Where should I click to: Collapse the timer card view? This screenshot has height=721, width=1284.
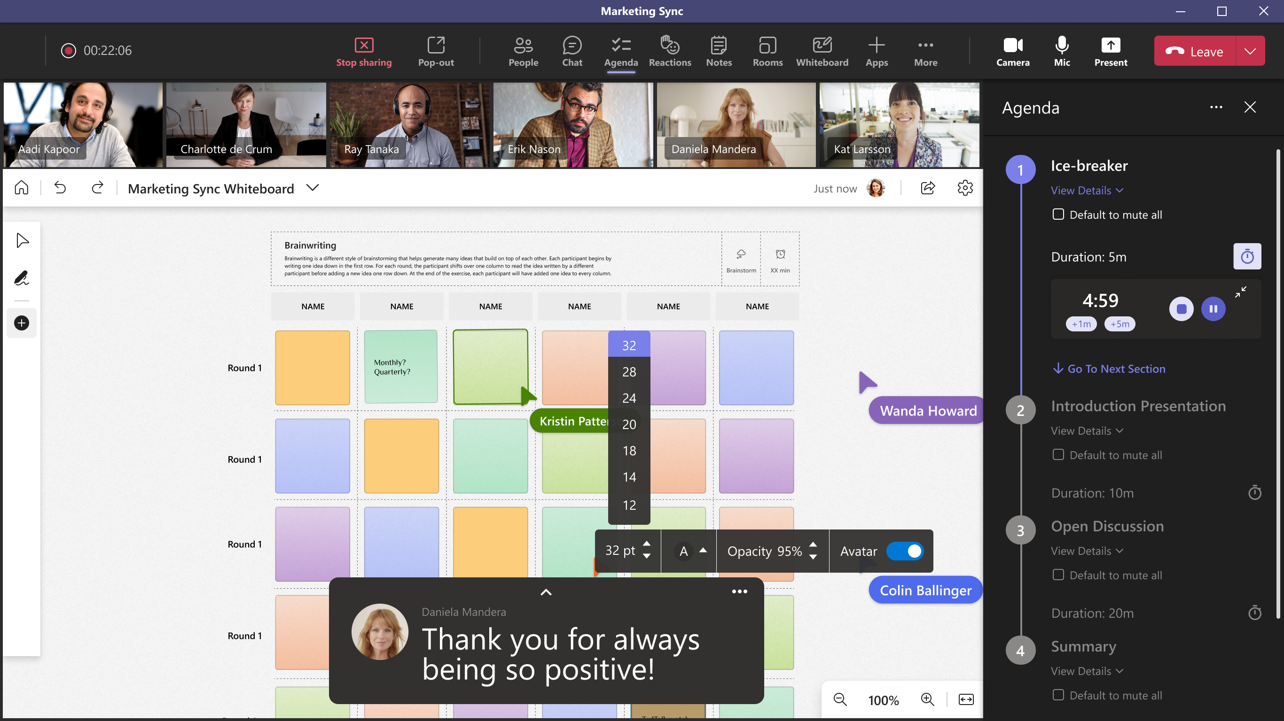coord(1240,292)
